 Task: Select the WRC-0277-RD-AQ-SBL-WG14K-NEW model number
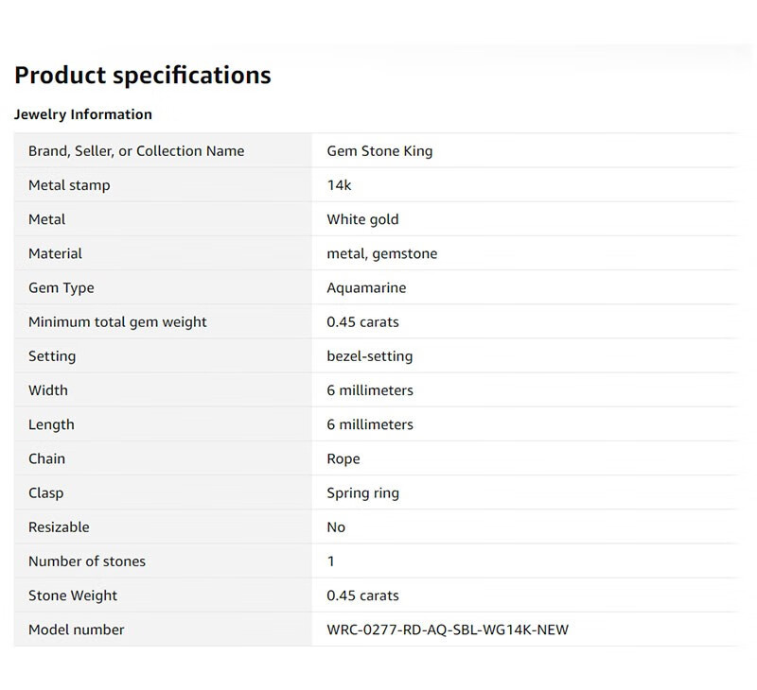pos(448,630)
